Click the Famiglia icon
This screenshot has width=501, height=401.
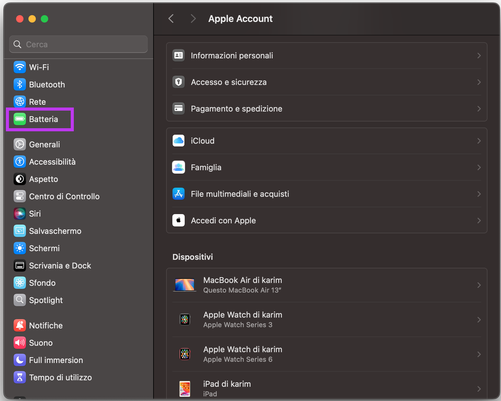179,167
